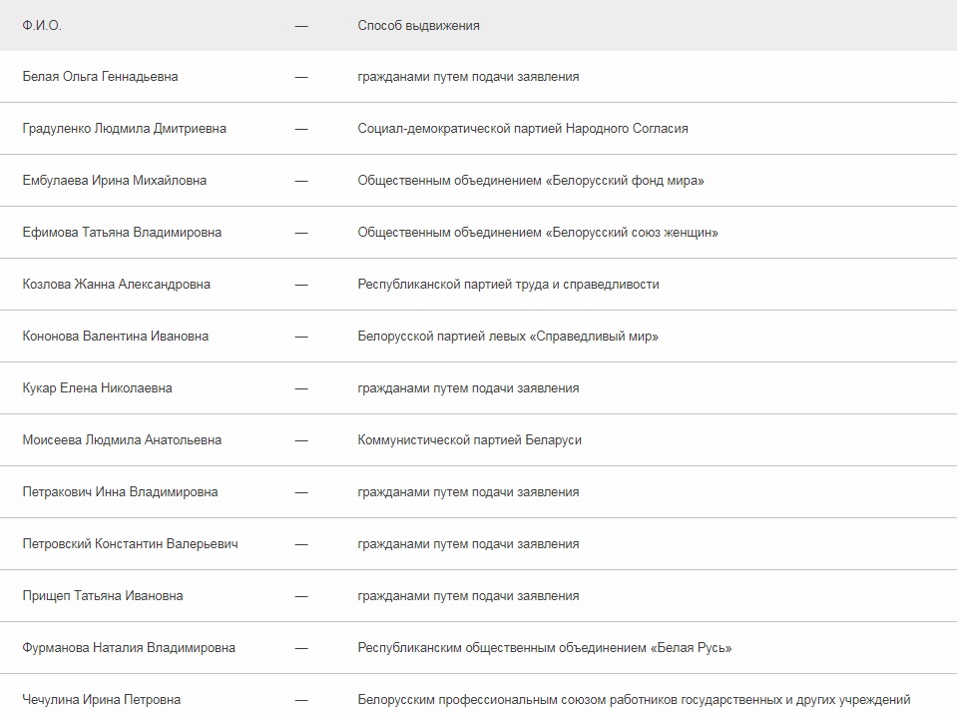Click Моисеева Людмила Анатольевна

pyautogui.click(x=122, y=440)
